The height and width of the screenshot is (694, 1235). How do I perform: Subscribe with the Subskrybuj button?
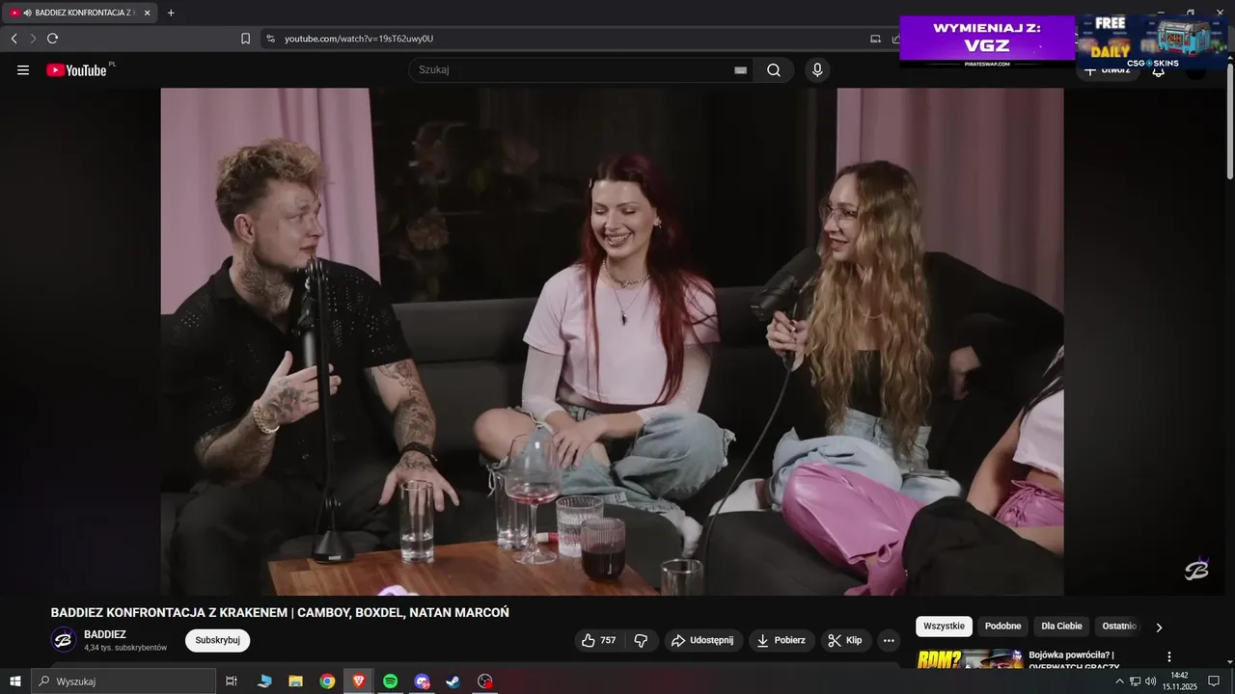(x=218, y=640)
